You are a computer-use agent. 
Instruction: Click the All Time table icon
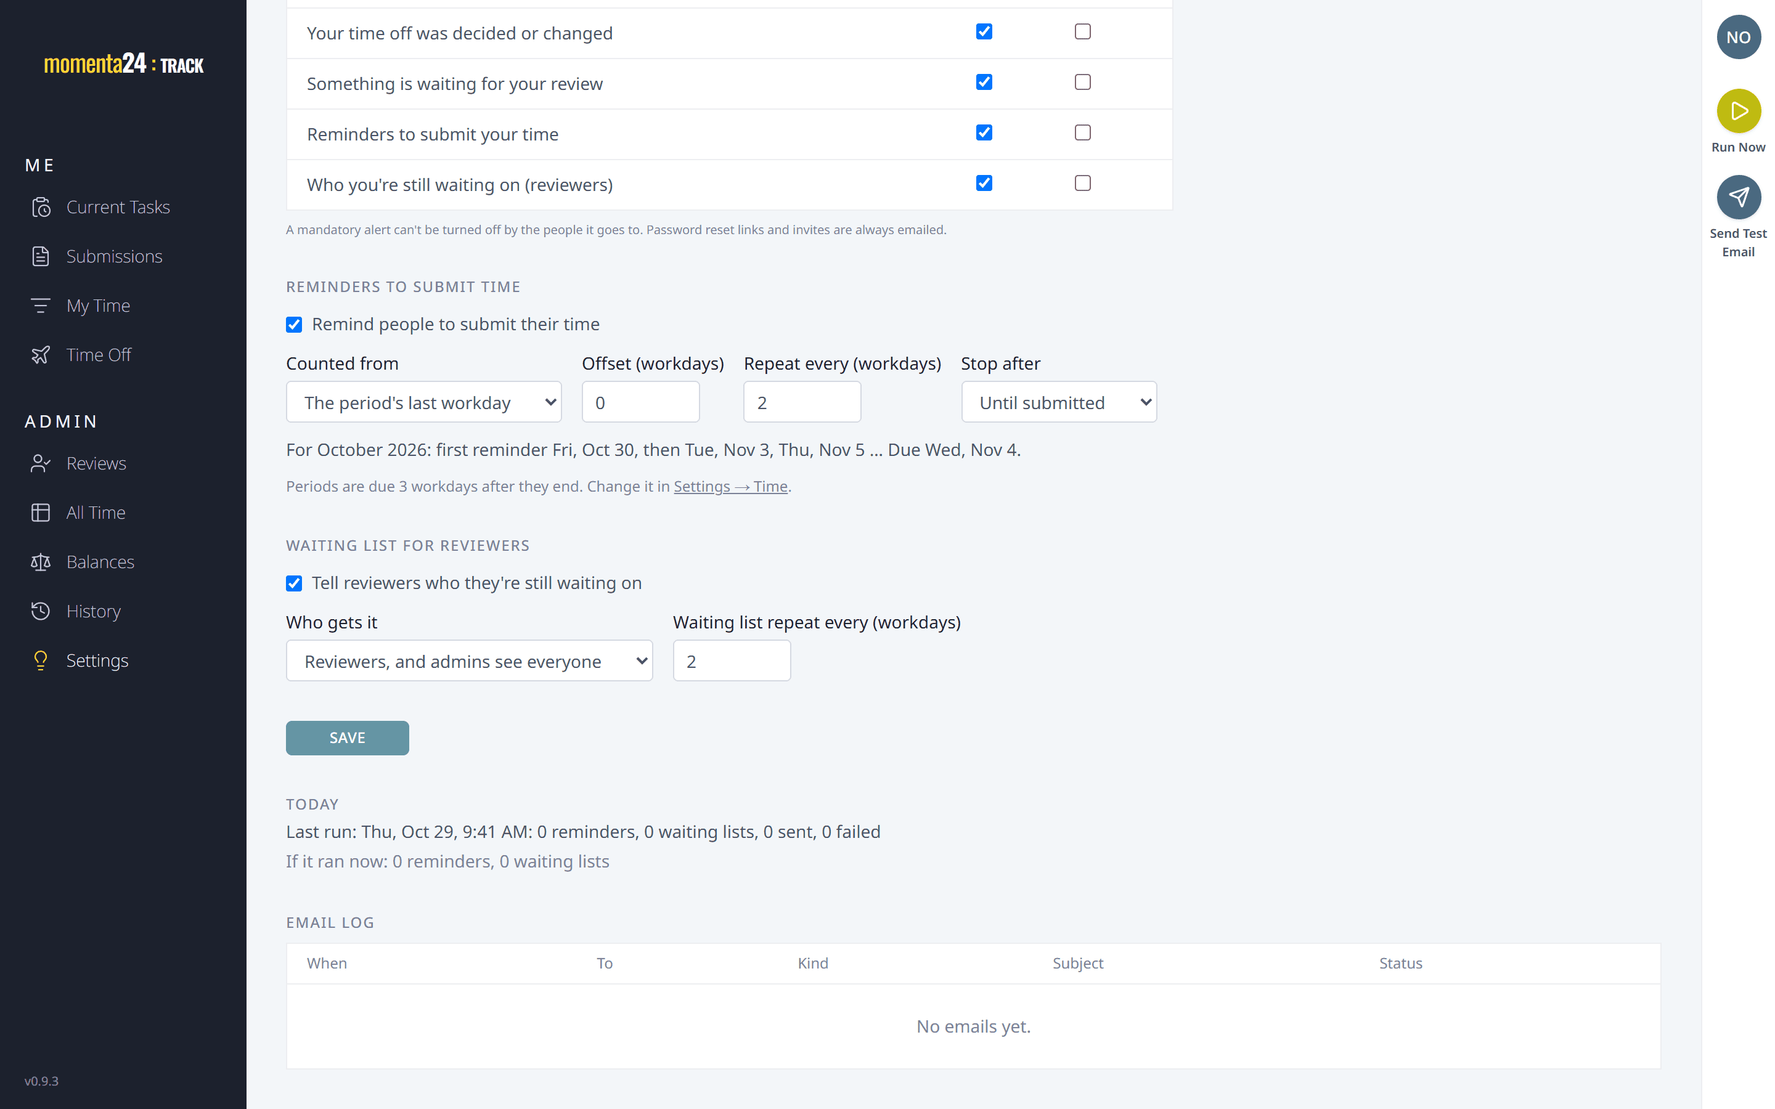40,513
